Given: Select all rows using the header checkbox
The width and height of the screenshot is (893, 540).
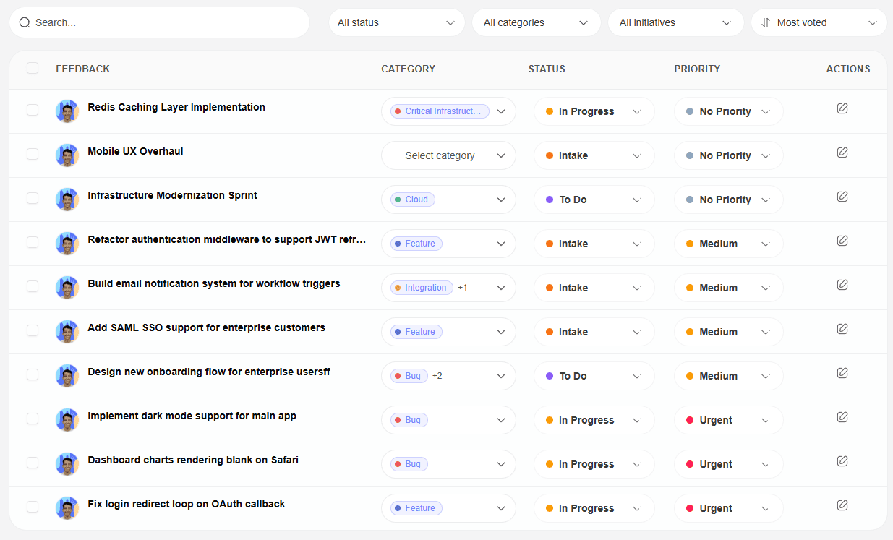Looking at the screenshot, I should coord(32,67).
